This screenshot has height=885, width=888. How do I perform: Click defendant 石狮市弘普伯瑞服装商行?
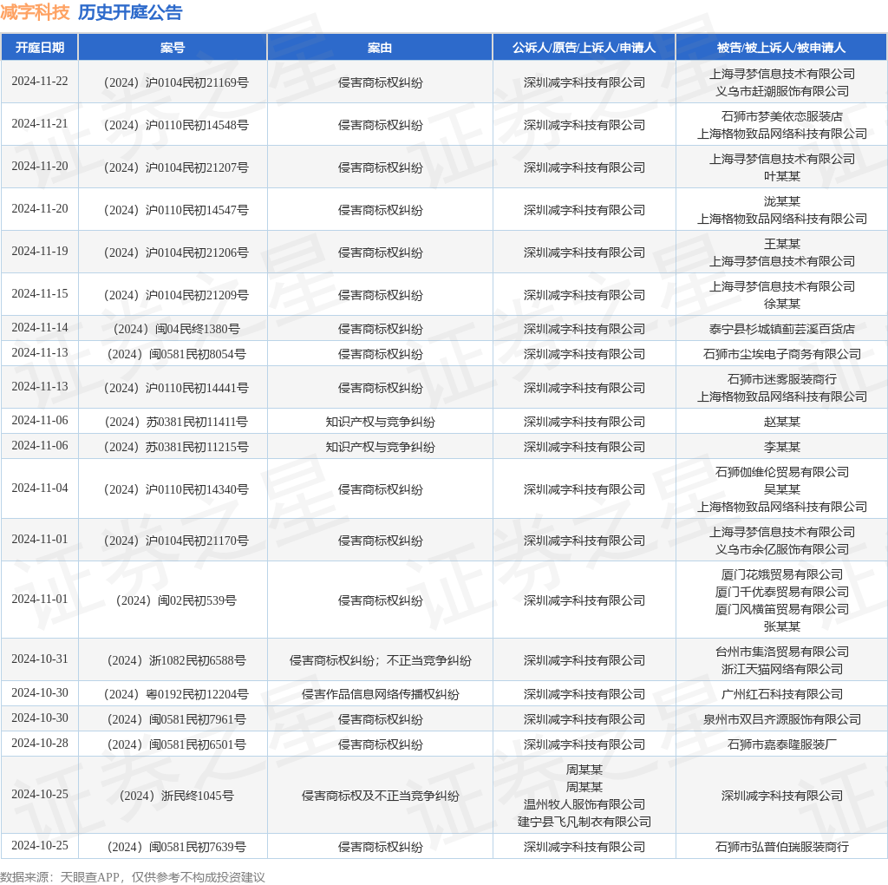[x=781, y=847]
